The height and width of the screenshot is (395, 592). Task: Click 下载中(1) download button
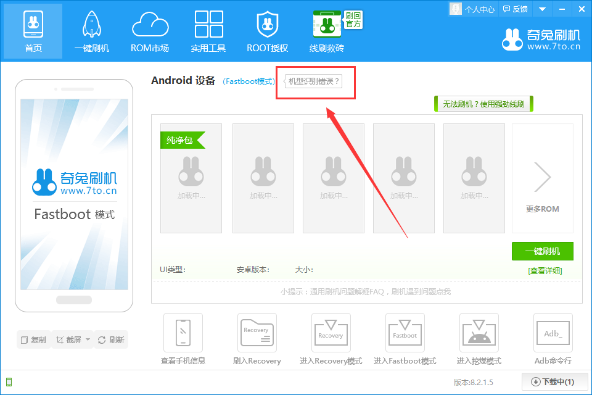click(553, 382)
